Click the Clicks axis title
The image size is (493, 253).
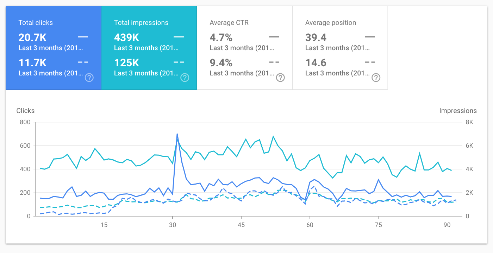pyautogui.click(x=25, y=111)
